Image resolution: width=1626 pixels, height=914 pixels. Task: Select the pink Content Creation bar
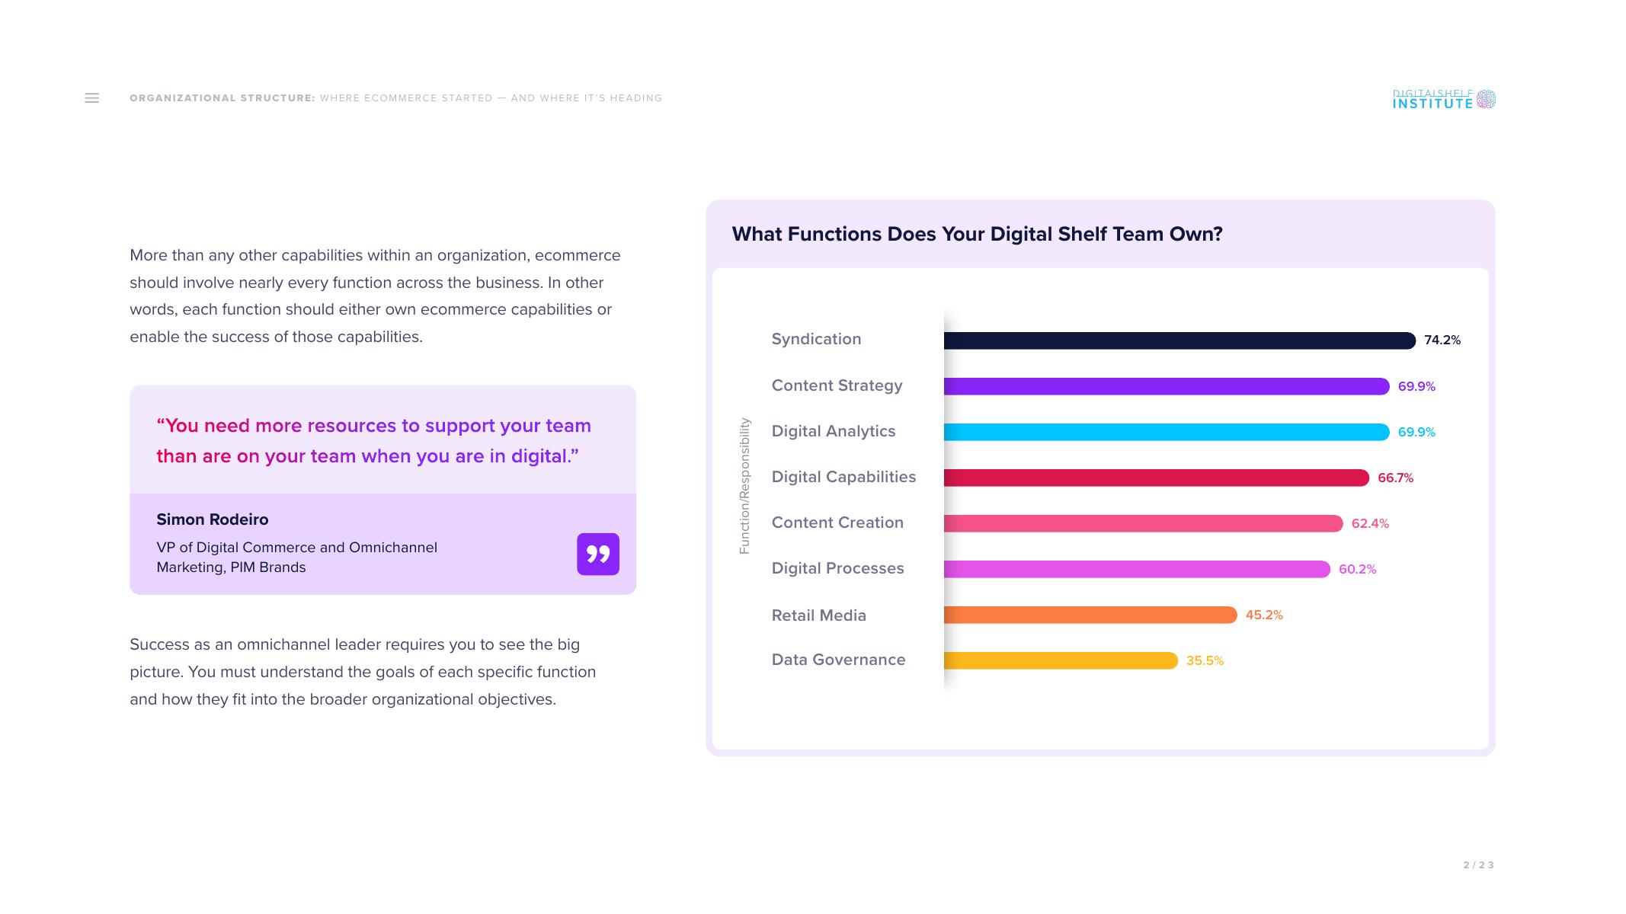[x=1143, y=523]
